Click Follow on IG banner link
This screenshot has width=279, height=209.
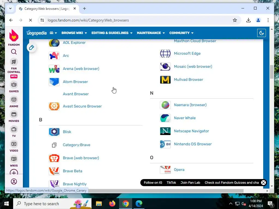[x=153, y=183]
